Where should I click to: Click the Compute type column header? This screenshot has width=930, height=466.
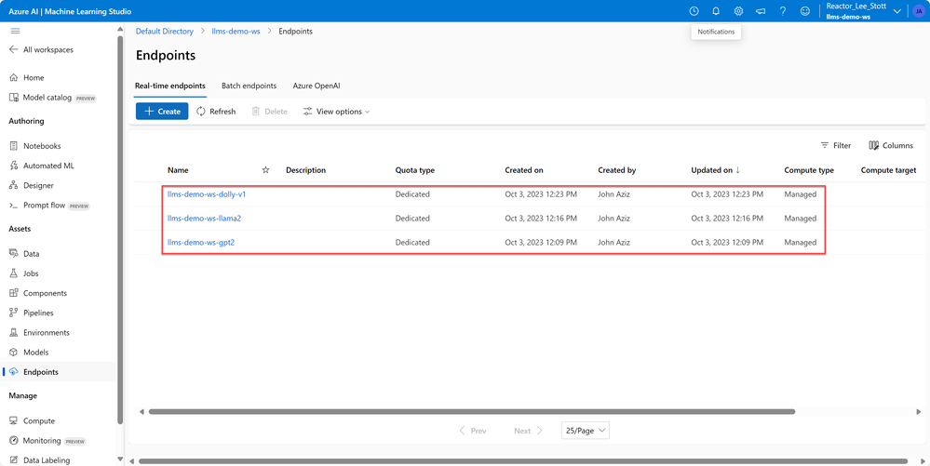pos(809,170)
